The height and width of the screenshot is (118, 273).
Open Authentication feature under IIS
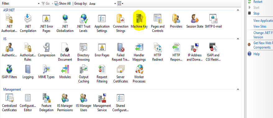[9, 50]
